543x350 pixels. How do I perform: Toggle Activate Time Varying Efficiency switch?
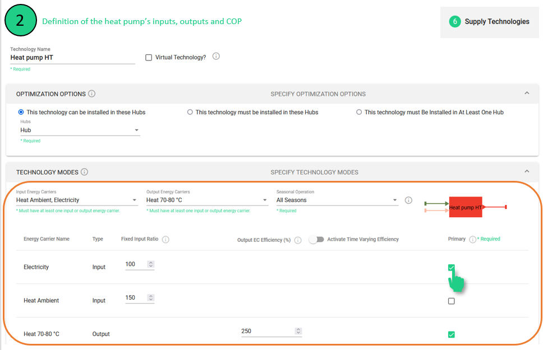tap(317, 239)
